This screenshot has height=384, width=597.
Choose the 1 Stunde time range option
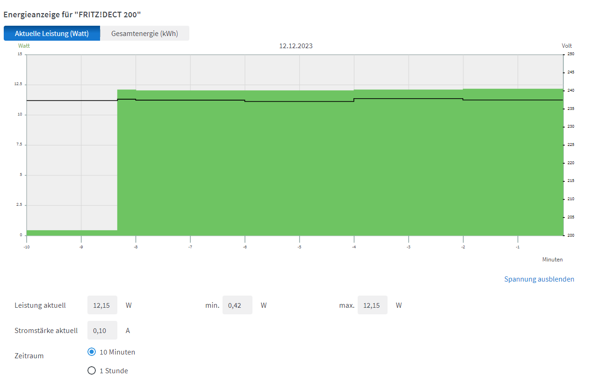tap(92, 370)
